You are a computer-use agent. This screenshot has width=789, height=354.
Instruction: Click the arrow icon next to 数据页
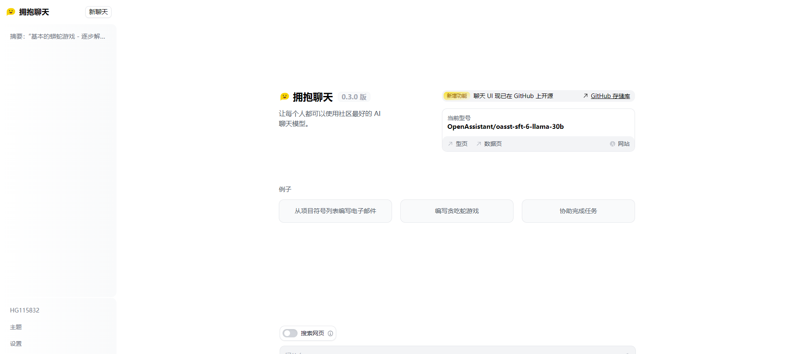[x=479, y=144]
